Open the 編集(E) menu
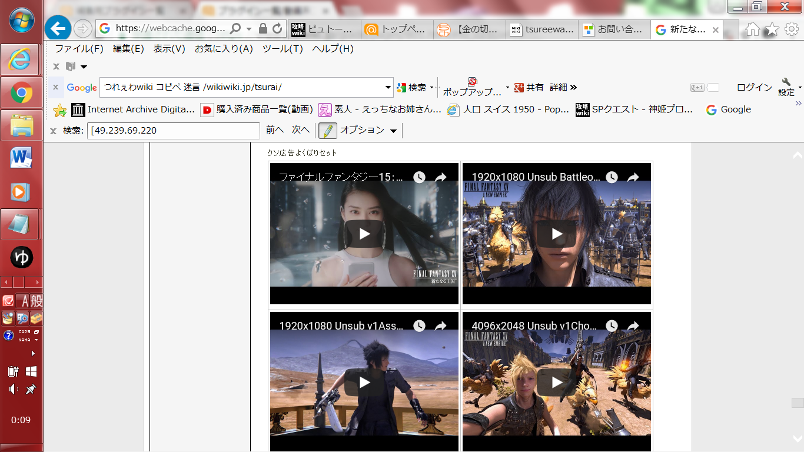 [x=128, y=49]
